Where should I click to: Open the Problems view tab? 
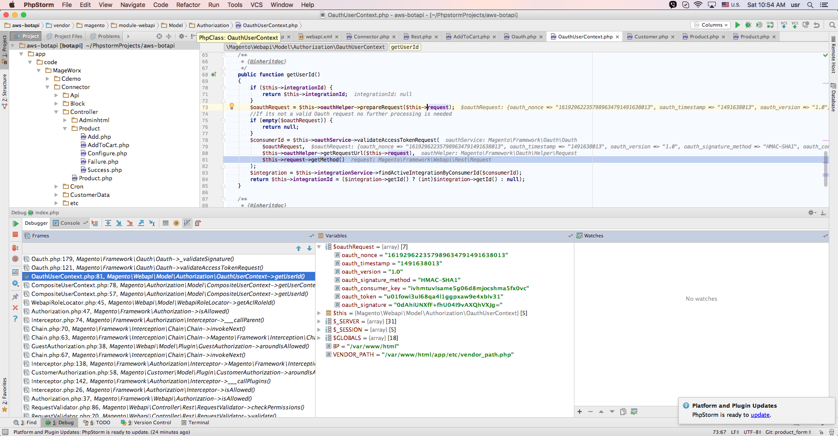(105, 36)
